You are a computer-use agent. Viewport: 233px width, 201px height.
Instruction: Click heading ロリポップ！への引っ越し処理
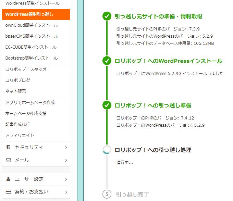(153, 150)
